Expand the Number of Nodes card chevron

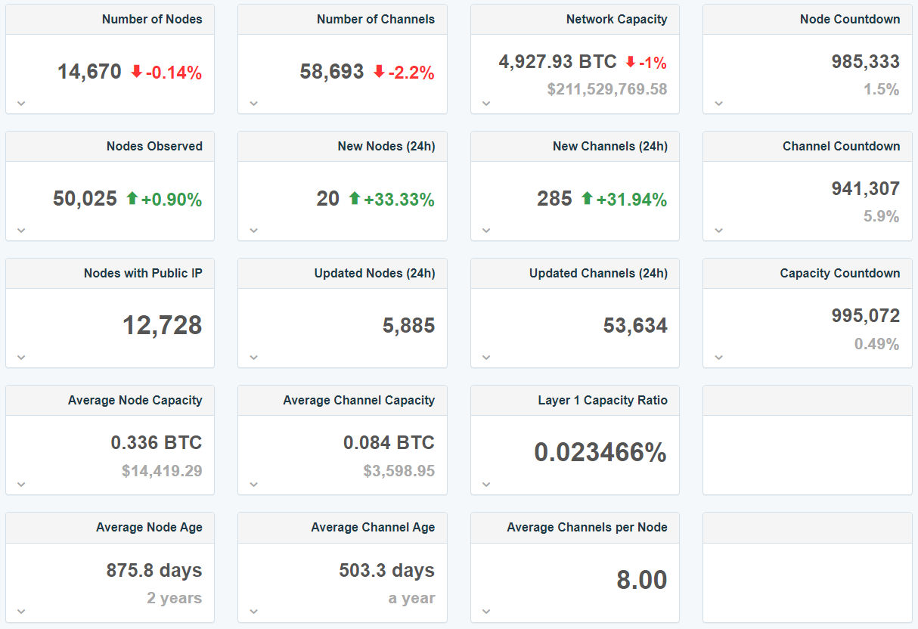pos(21,104)
